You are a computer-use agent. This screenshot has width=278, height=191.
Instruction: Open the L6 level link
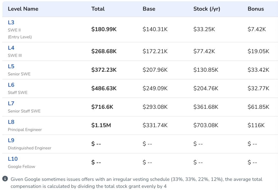coord(11,85)
